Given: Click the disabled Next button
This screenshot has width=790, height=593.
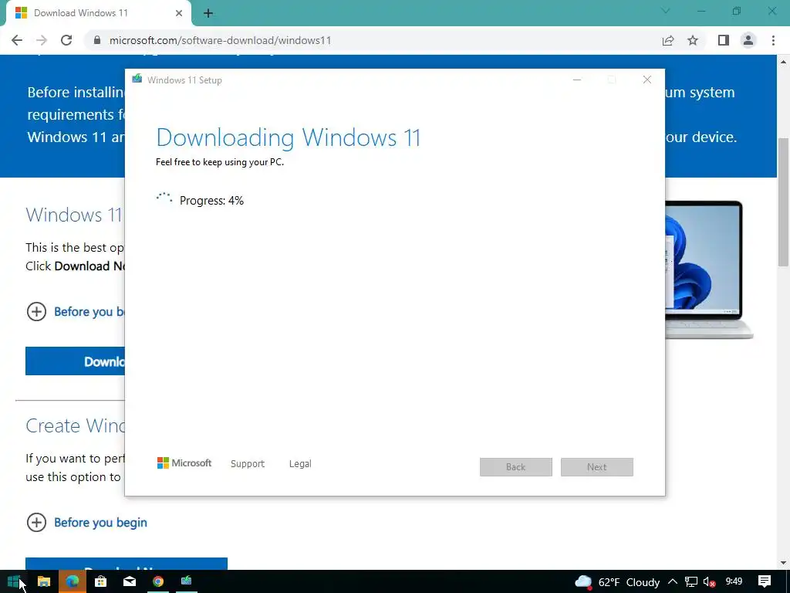Looking at the screenshot, I should [597, 467].
